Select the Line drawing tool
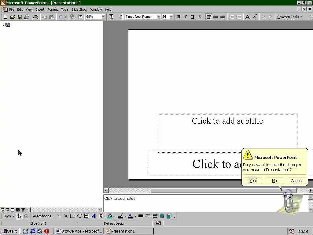This screenshot has height=235, width=313. click(58, 216)
